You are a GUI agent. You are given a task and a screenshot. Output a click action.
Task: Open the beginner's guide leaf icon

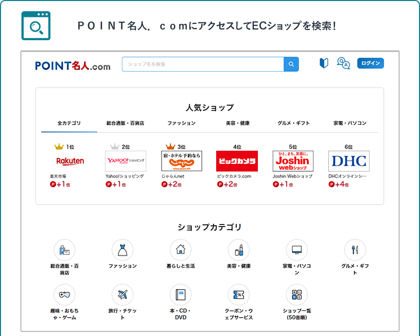pyautogui.click(x=323, y=63)
